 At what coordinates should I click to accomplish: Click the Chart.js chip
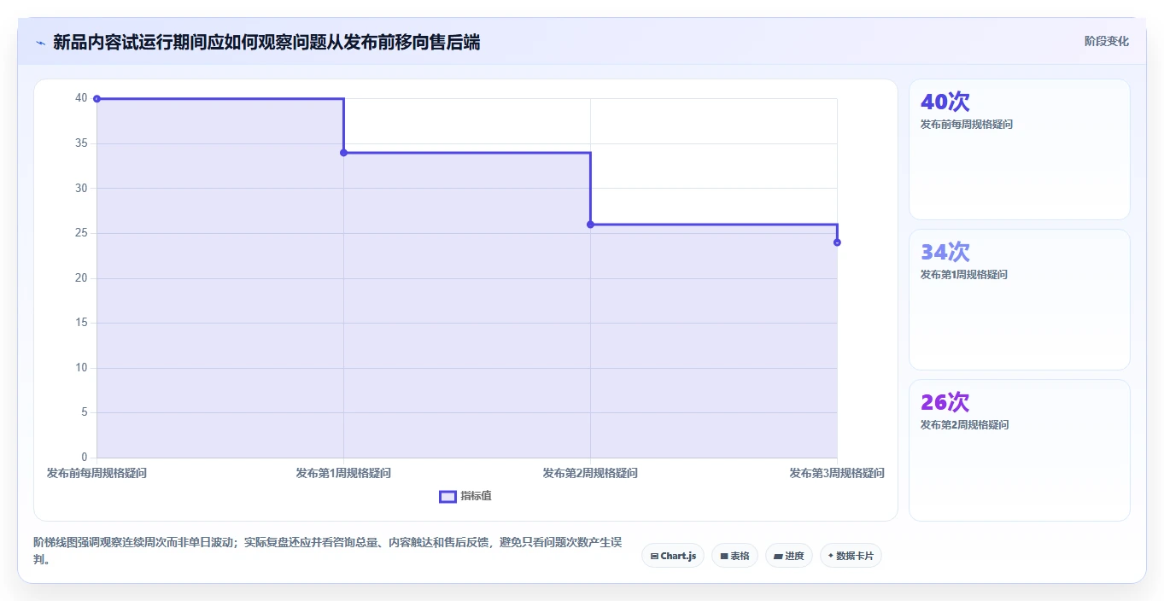click(673, 556)
